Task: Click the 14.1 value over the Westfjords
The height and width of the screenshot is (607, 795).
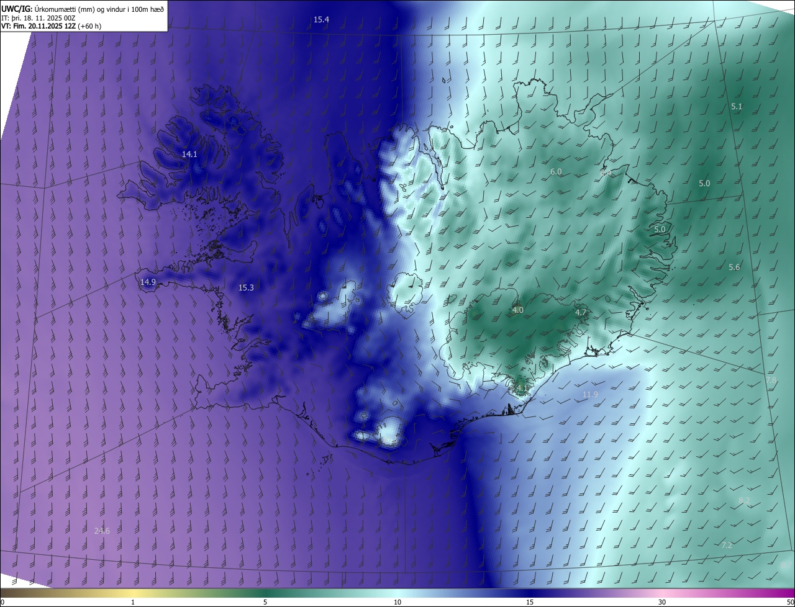Action: tap(189, 154)
